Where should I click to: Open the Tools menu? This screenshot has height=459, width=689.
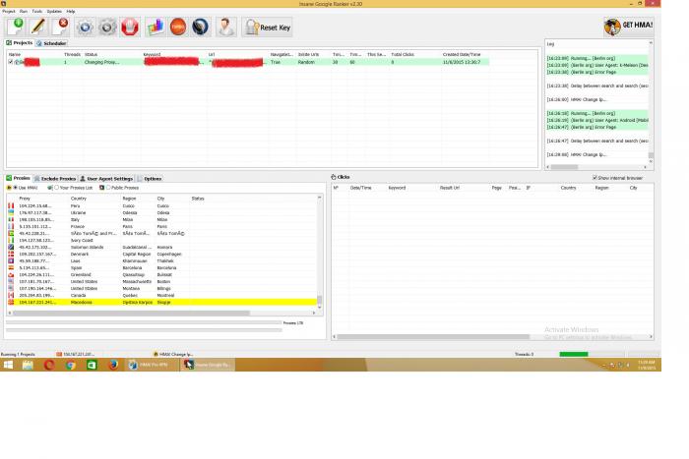[37, 11]
